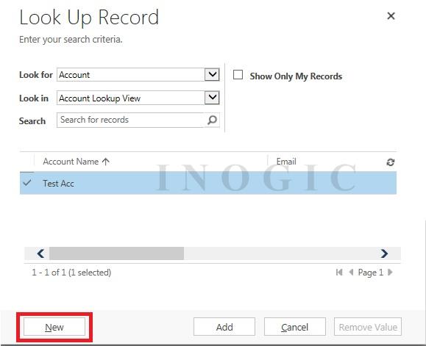Cancel the record lookup
Viewport: 426px width, 346px height.
tap(295, 327)
